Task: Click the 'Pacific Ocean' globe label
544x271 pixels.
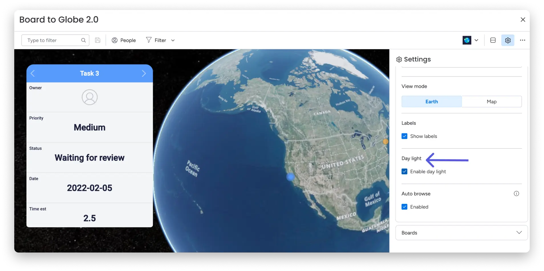Action: 193,168
